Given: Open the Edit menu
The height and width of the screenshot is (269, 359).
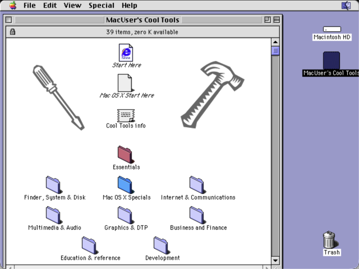Looking at the screenshot, I should click(x=50, y=5).
